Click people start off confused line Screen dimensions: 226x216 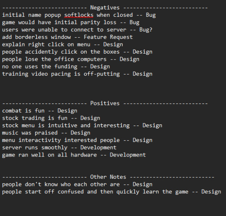click(112, 192)
